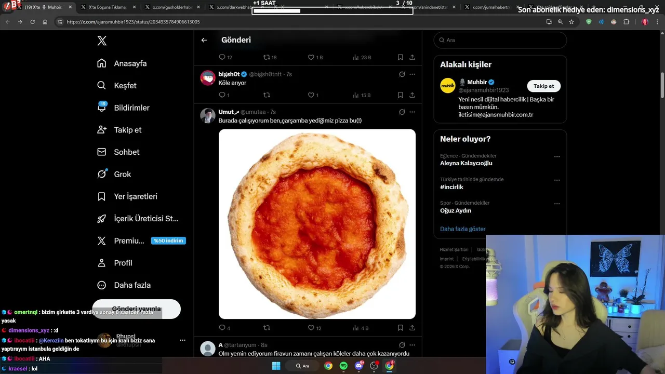Reload the page in the browser
This screenshot has width=665, height=374.
(33, 22)
